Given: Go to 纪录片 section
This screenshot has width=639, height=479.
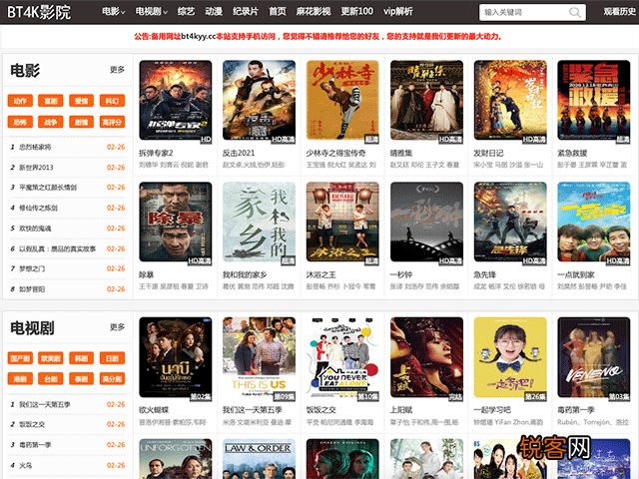Looking at the screenshot, I should point(246,11).
